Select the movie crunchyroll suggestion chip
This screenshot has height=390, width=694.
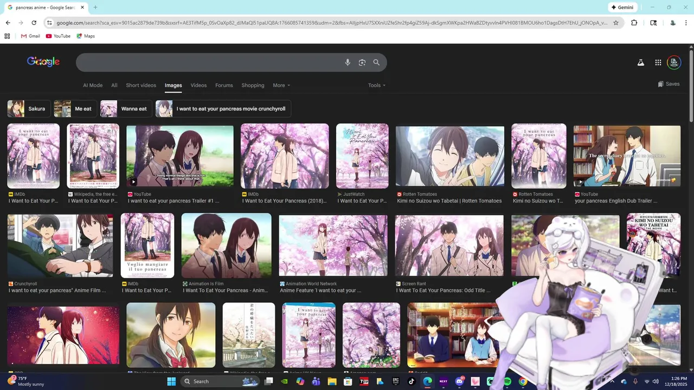[x=223, y=109]
